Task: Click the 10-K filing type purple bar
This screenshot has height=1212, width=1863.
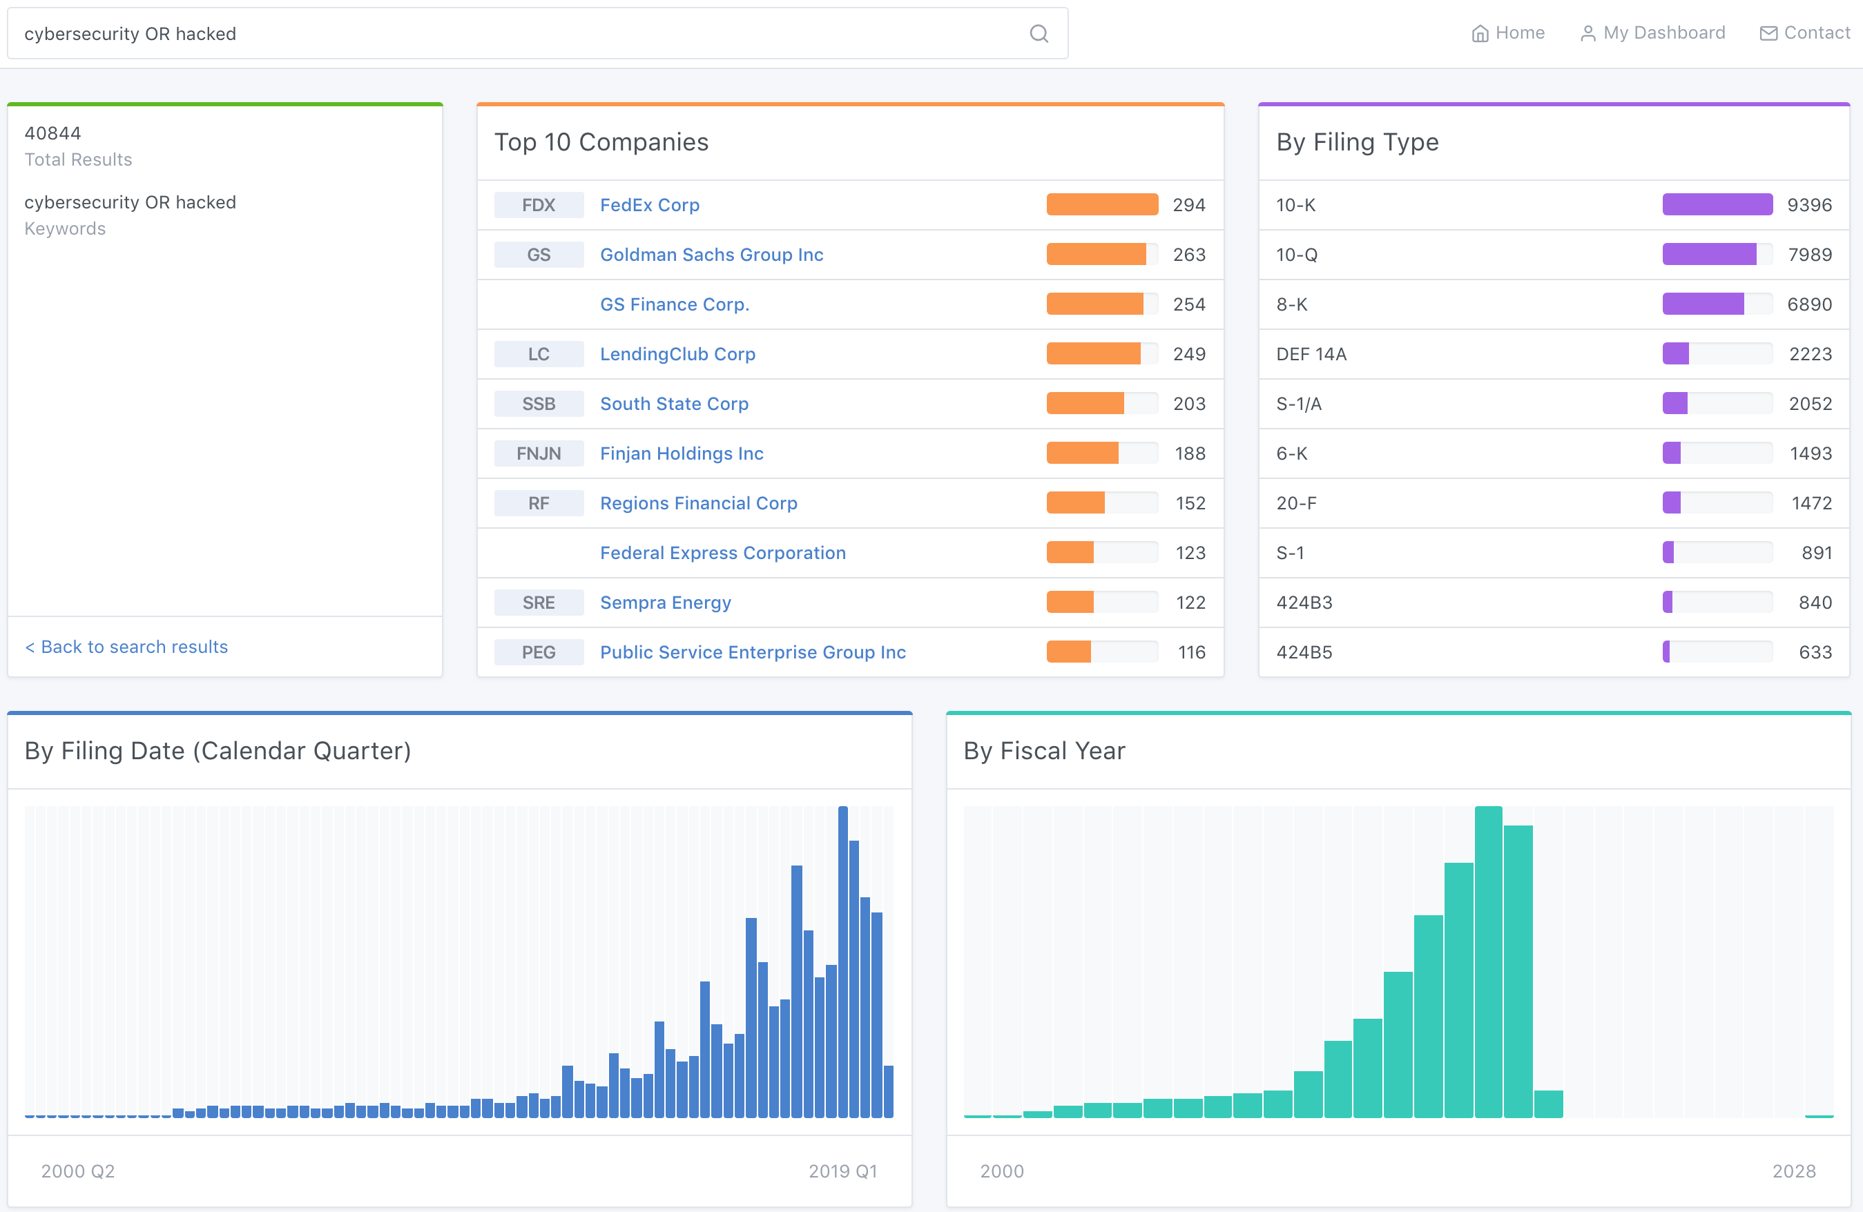Action: (1717, 205)
